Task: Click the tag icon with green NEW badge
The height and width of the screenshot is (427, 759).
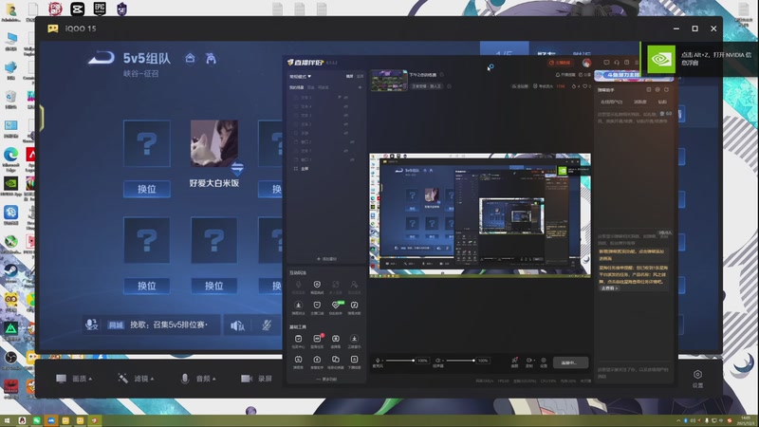Action: point(336,306)
